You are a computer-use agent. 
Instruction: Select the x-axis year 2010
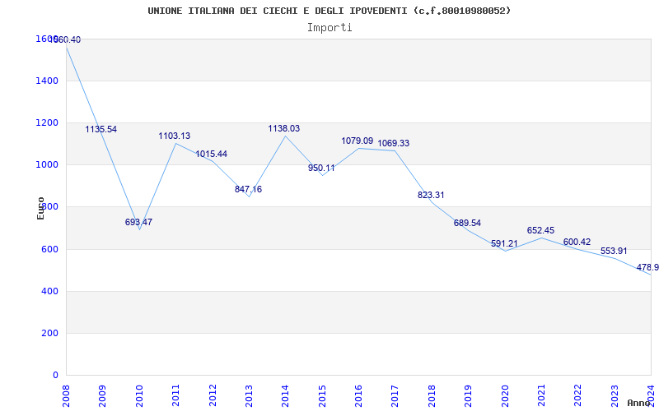(139, 395)
